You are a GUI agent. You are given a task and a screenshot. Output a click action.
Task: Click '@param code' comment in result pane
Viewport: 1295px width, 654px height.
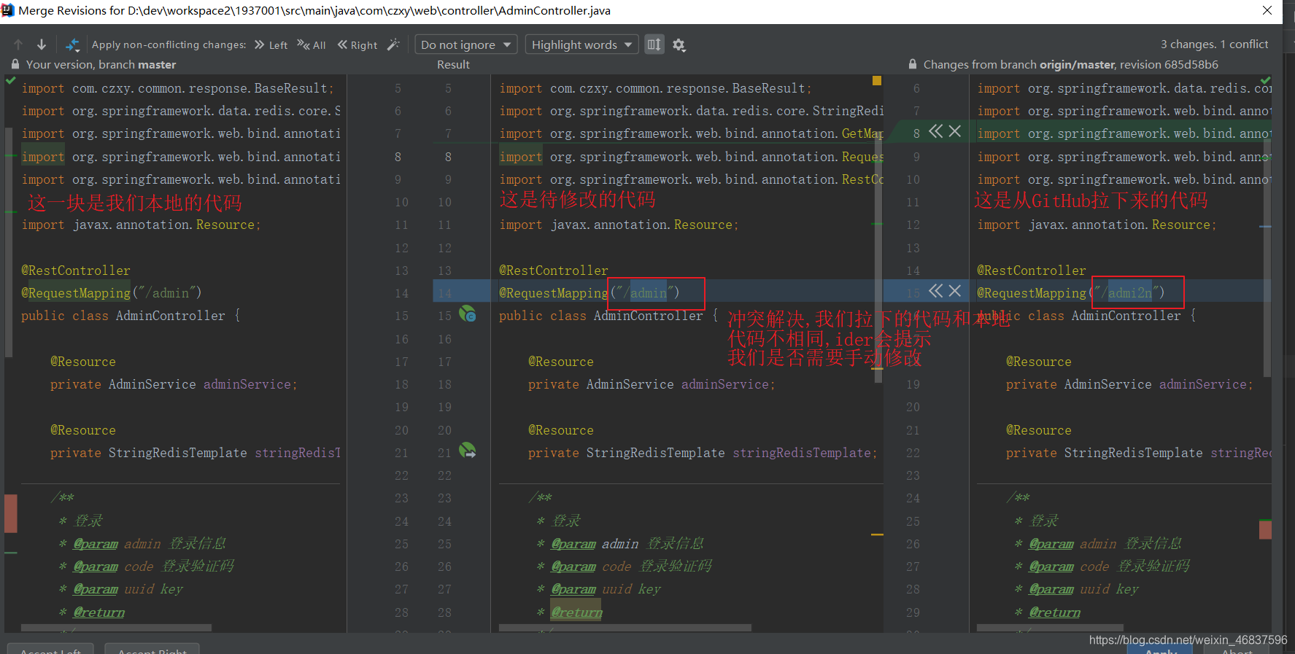point(625,567)
